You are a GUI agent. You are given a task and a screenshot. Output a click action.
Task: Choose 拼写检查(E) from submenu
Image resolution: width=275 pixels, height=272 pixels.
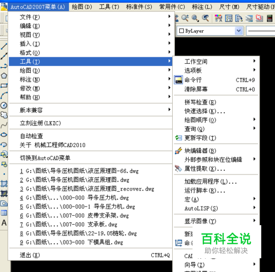[216, 102]
